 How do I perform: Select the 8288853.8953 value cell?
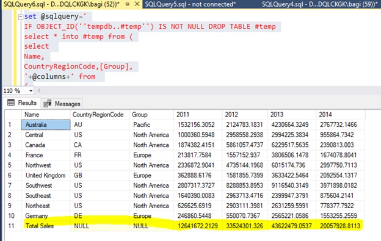[245, 185]
